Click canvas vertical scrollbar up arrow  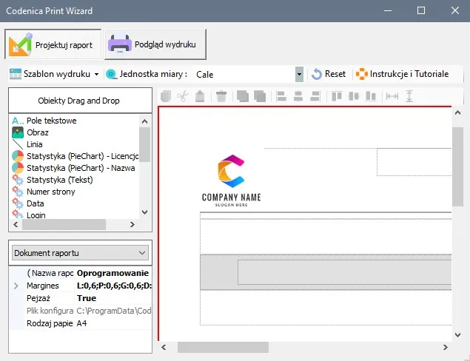457,112
